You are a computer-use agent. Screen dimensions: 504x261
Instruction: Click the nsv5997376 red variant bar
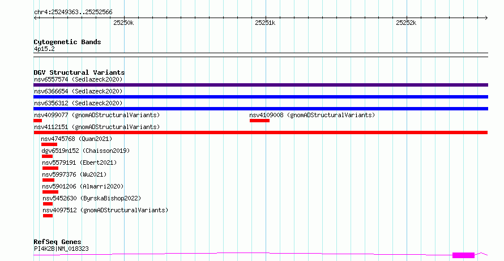click(48, 180)
